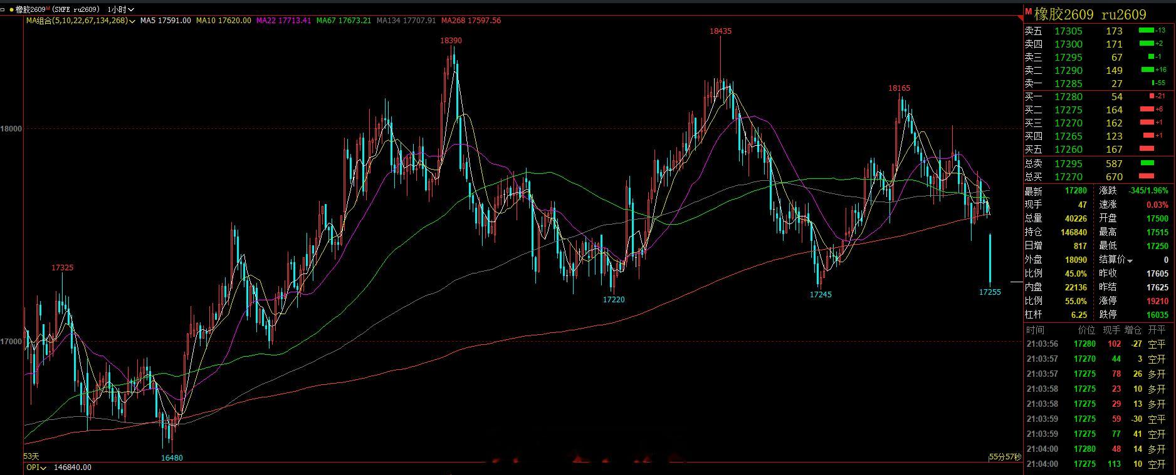
Task: Select the MA22 17713.41 legend label
Action: (284, 21)
